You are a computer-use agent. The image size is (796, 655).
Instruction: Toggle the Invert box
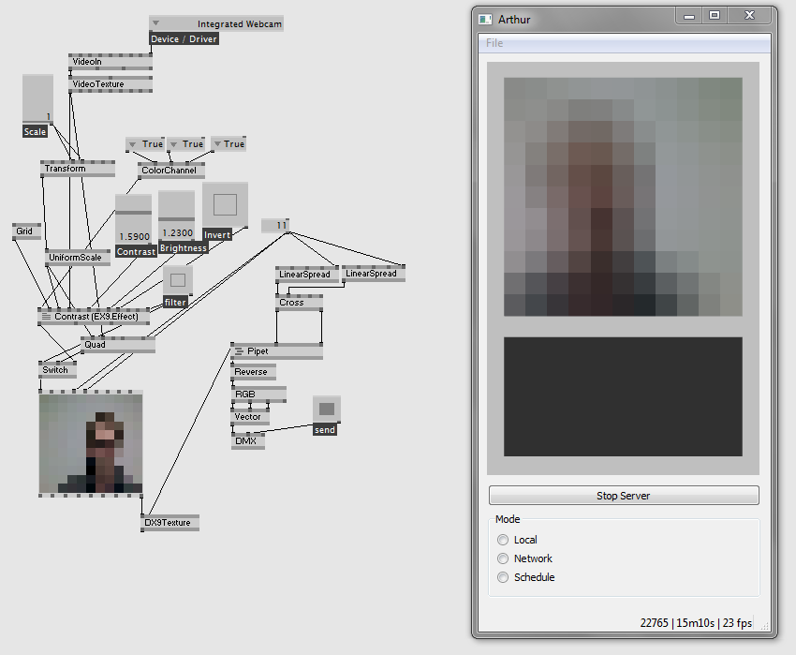[x=225, y=205]
